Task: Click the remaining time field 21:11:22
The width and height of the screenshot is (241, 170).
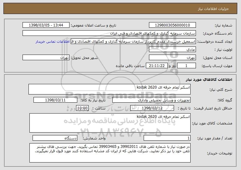Action: pos(156,66)
